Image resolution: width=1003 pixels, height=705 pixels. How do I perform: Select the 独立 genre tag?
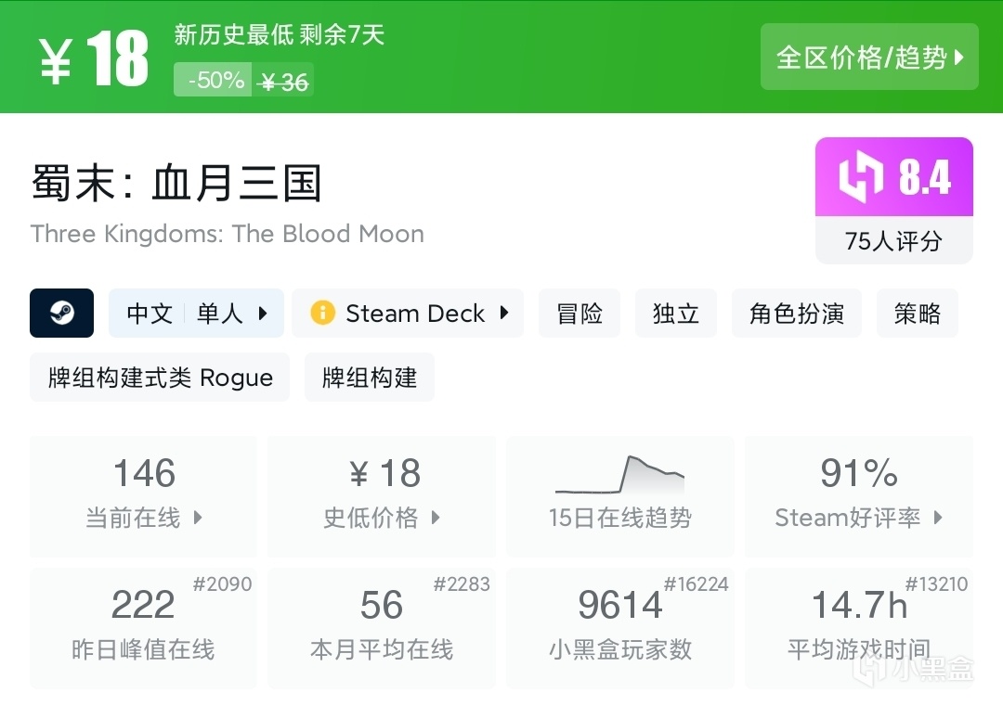click(676, 314)
